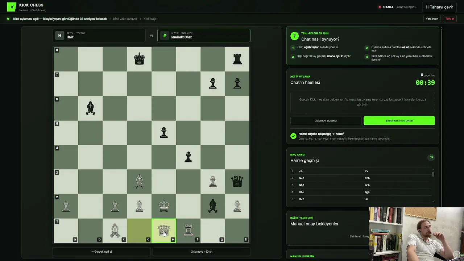Click move e4 in the move history
Screen dimensions: 464x261
[301, 171]
